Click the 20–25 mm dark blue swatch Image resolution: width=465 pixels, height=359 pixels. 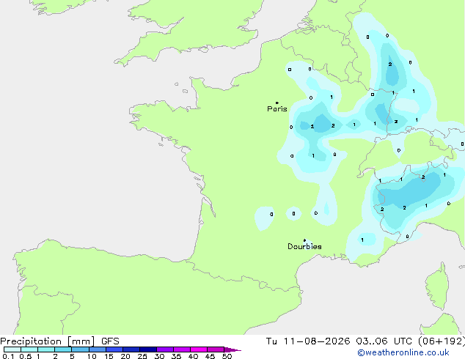click(131, 349)
